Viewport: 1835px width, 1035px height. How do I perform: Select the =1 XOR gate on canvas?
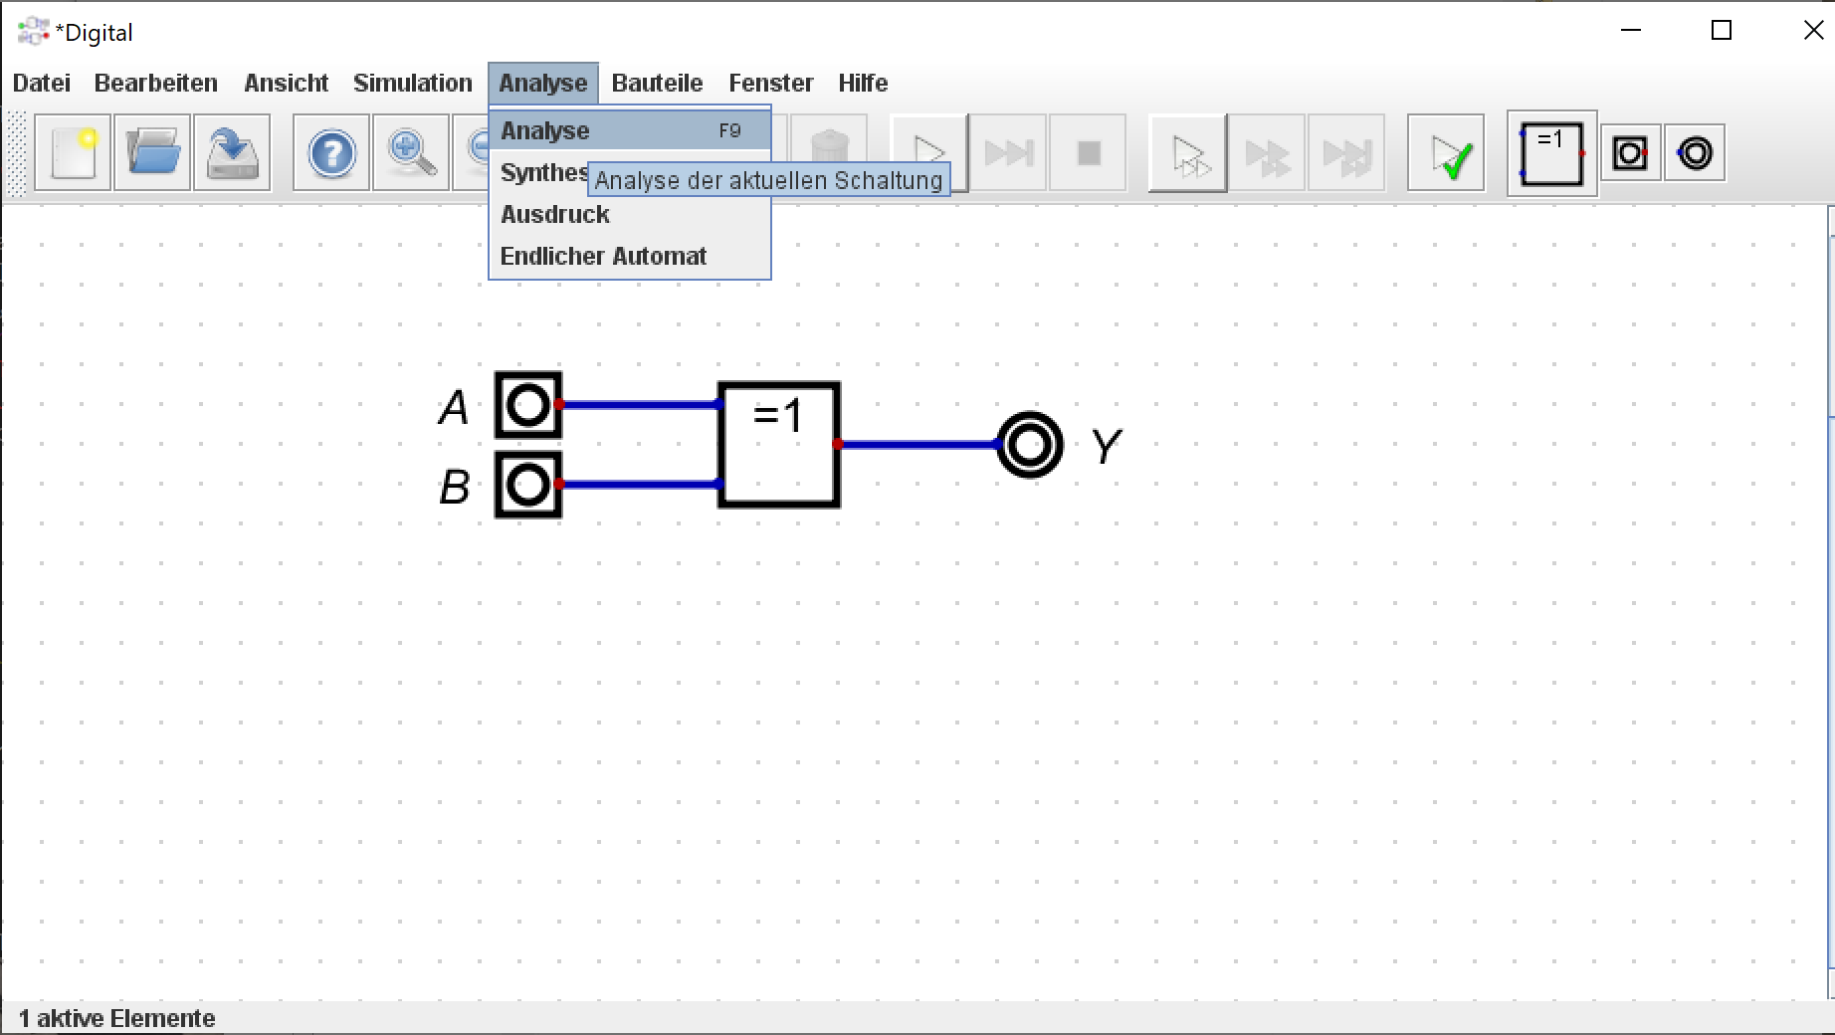[x=779, y=445]
